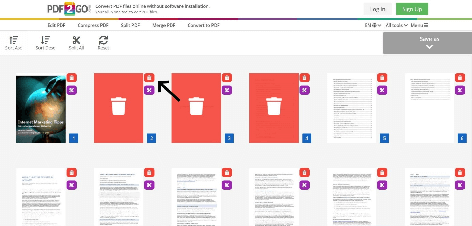Click the blue page number 5 badge
The width and height of the screenshot is (472, 226).
[384, 138]
